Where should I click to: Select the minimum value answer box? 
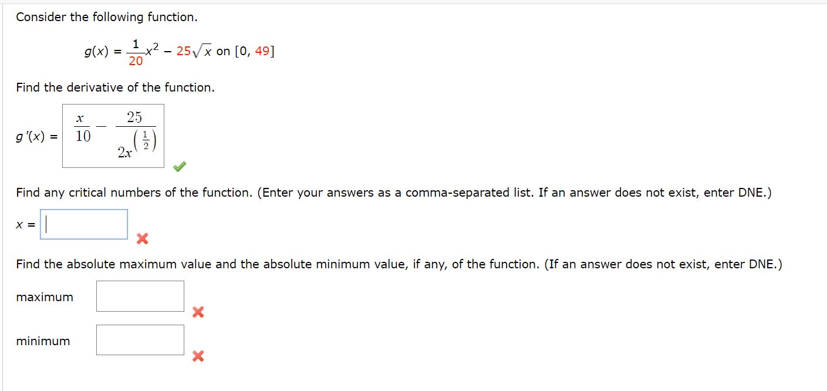[141, 339]
